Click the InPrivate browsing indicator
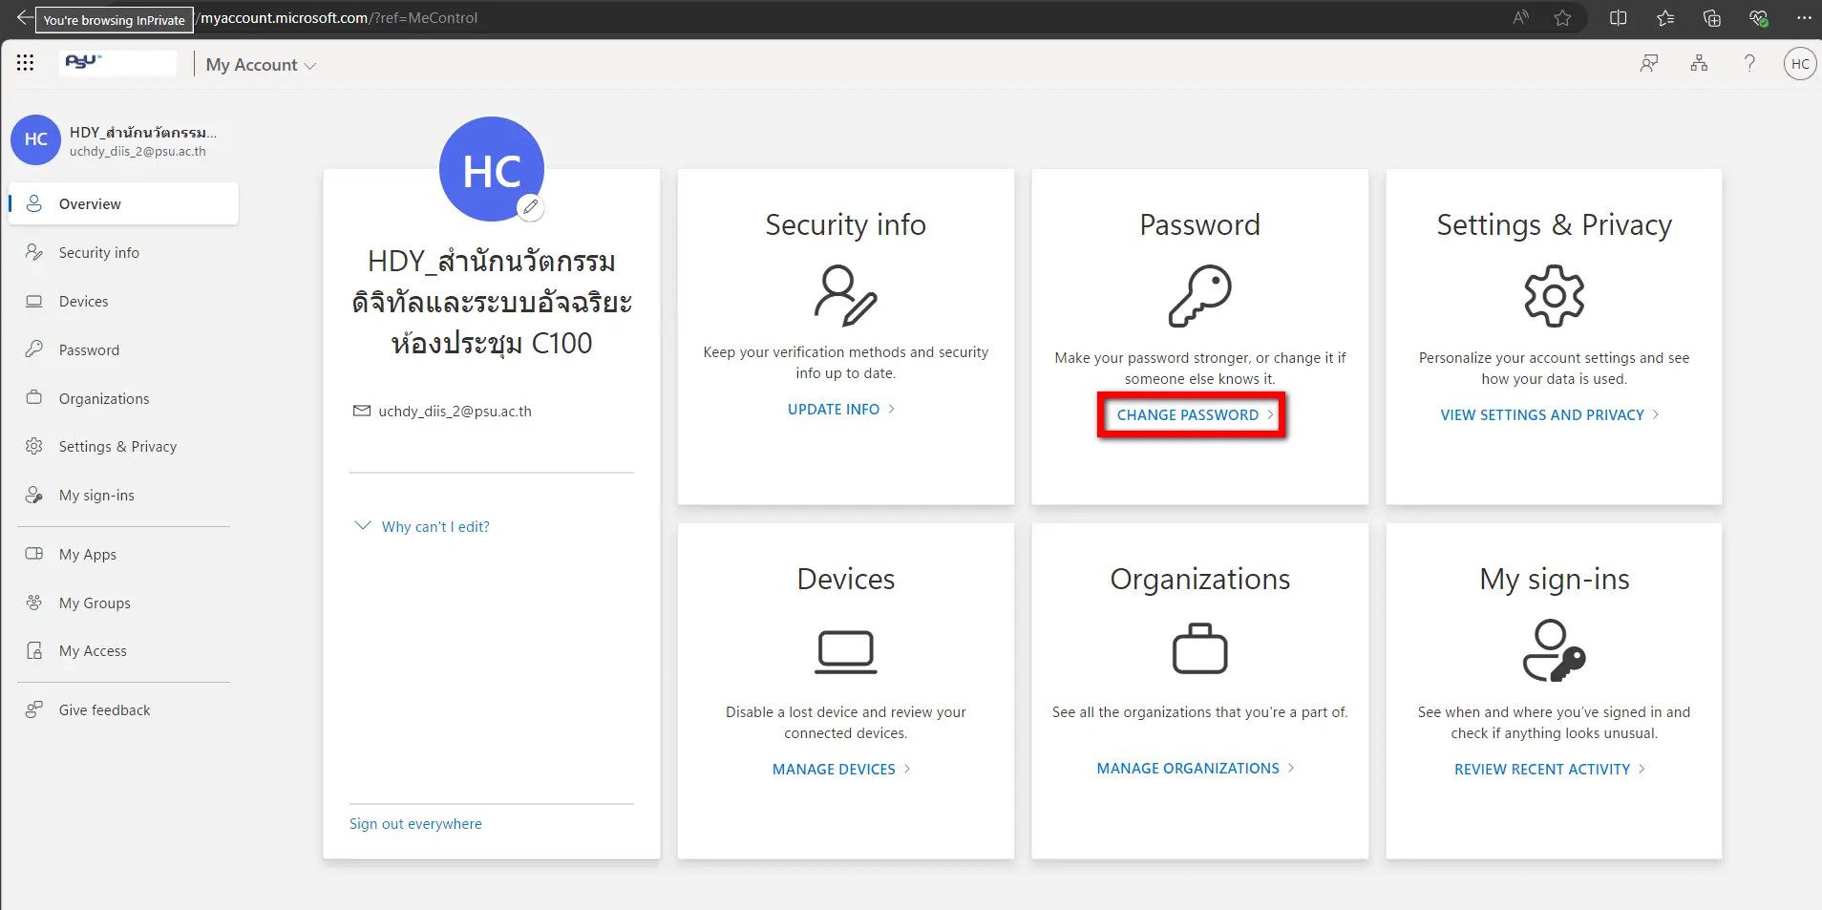Screen dimensions: 1822x910 click(115, 19)
